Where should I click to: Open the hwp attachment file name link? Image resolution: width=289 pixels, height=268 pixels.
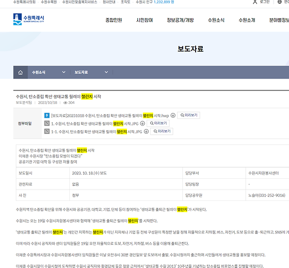click(110, 116)
